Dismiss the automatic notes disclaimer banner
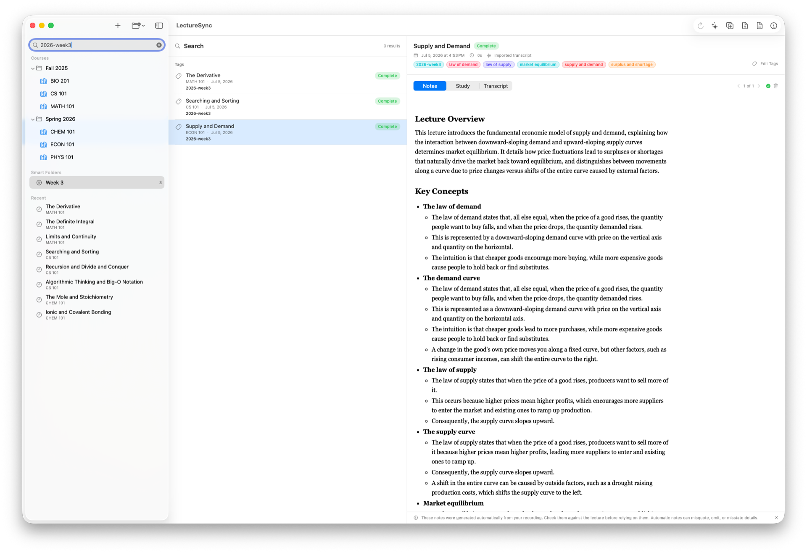The image size is (807, 553). [x=776, y=518]
